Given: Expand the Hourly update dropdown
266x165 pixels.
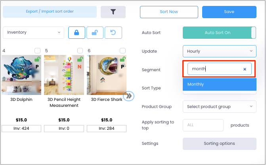Looking at the screenshot, I should (220, 51).
